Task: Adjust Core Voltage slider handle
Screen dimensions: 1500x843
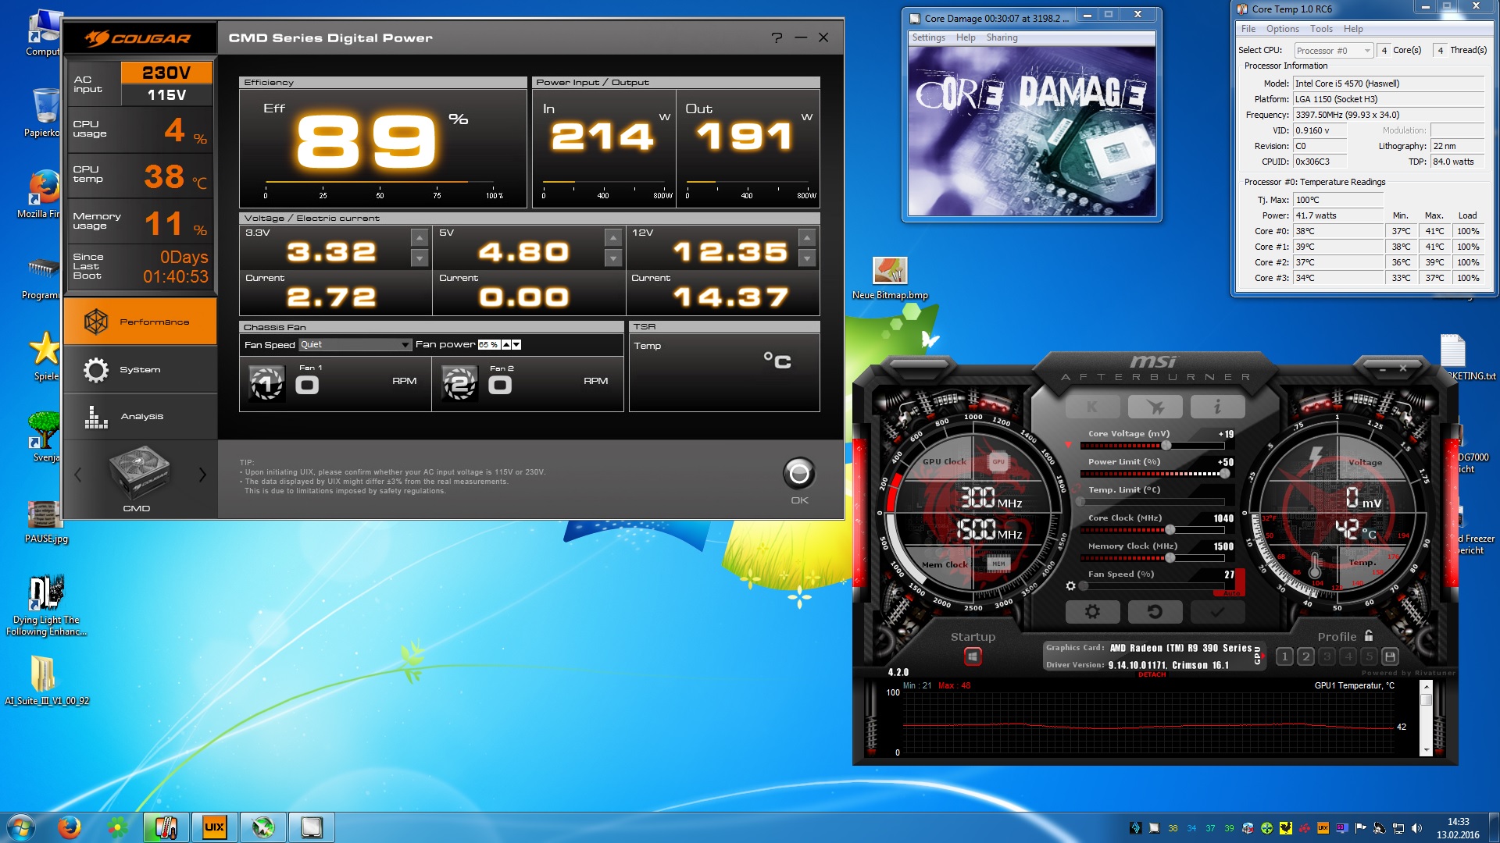Action: pos(1166,446)
